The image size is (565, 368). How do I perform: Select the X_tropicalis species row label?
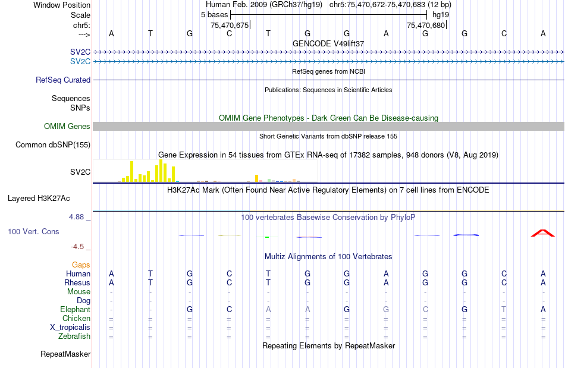(x=70, y=328)
